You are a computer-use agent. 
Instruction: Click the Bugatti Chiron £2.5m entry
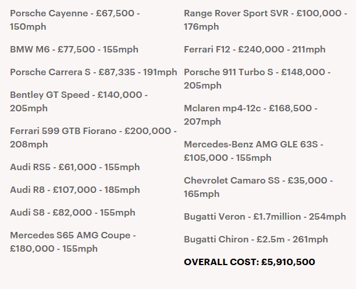pos(256,239)
